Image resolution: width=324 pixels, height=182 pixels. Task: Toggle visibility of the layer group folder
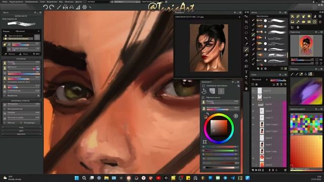253,104
